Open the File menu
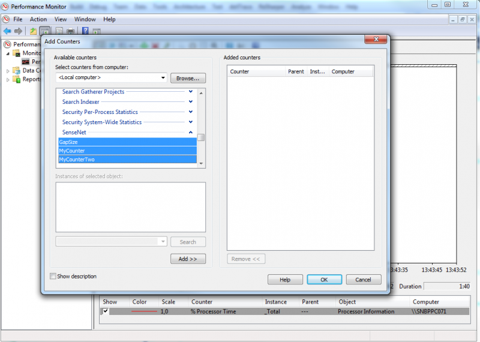Screen dimensions: 480x342 tap(18, 19)
